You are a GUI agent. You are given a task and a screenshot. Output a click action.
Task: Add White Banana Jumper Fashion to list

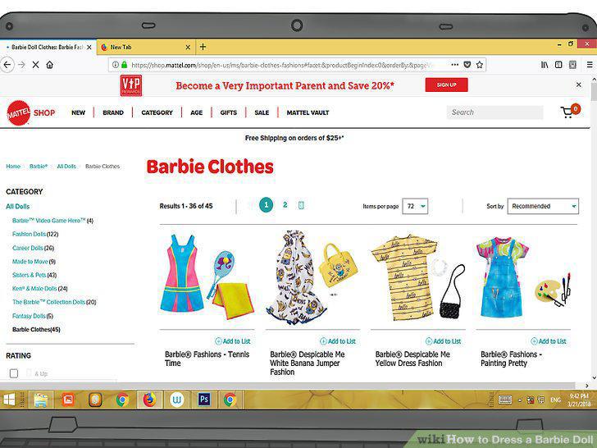[x=338, y=341]
